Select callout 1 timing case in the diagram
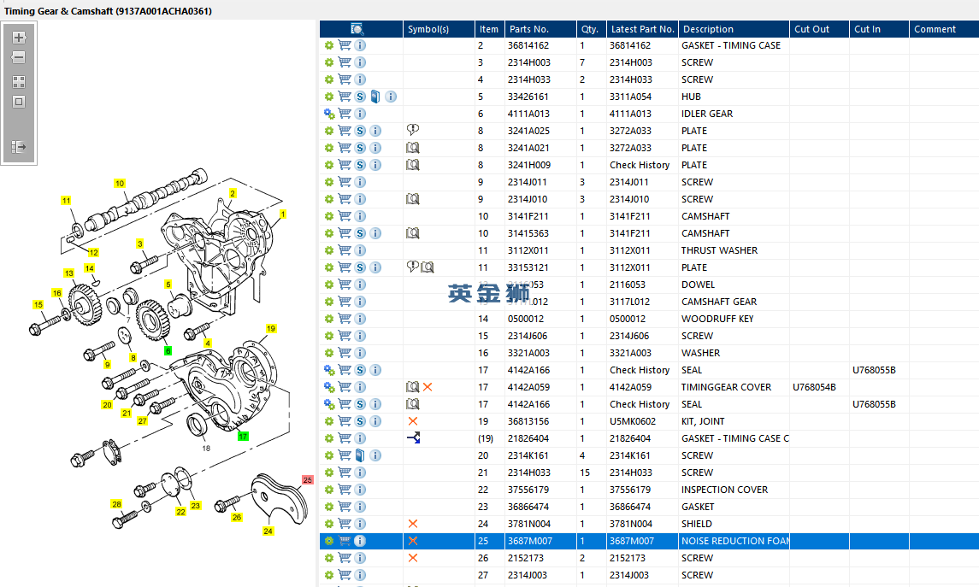The height and width of the screenshot is (587, 979). [x=283, y=214]
